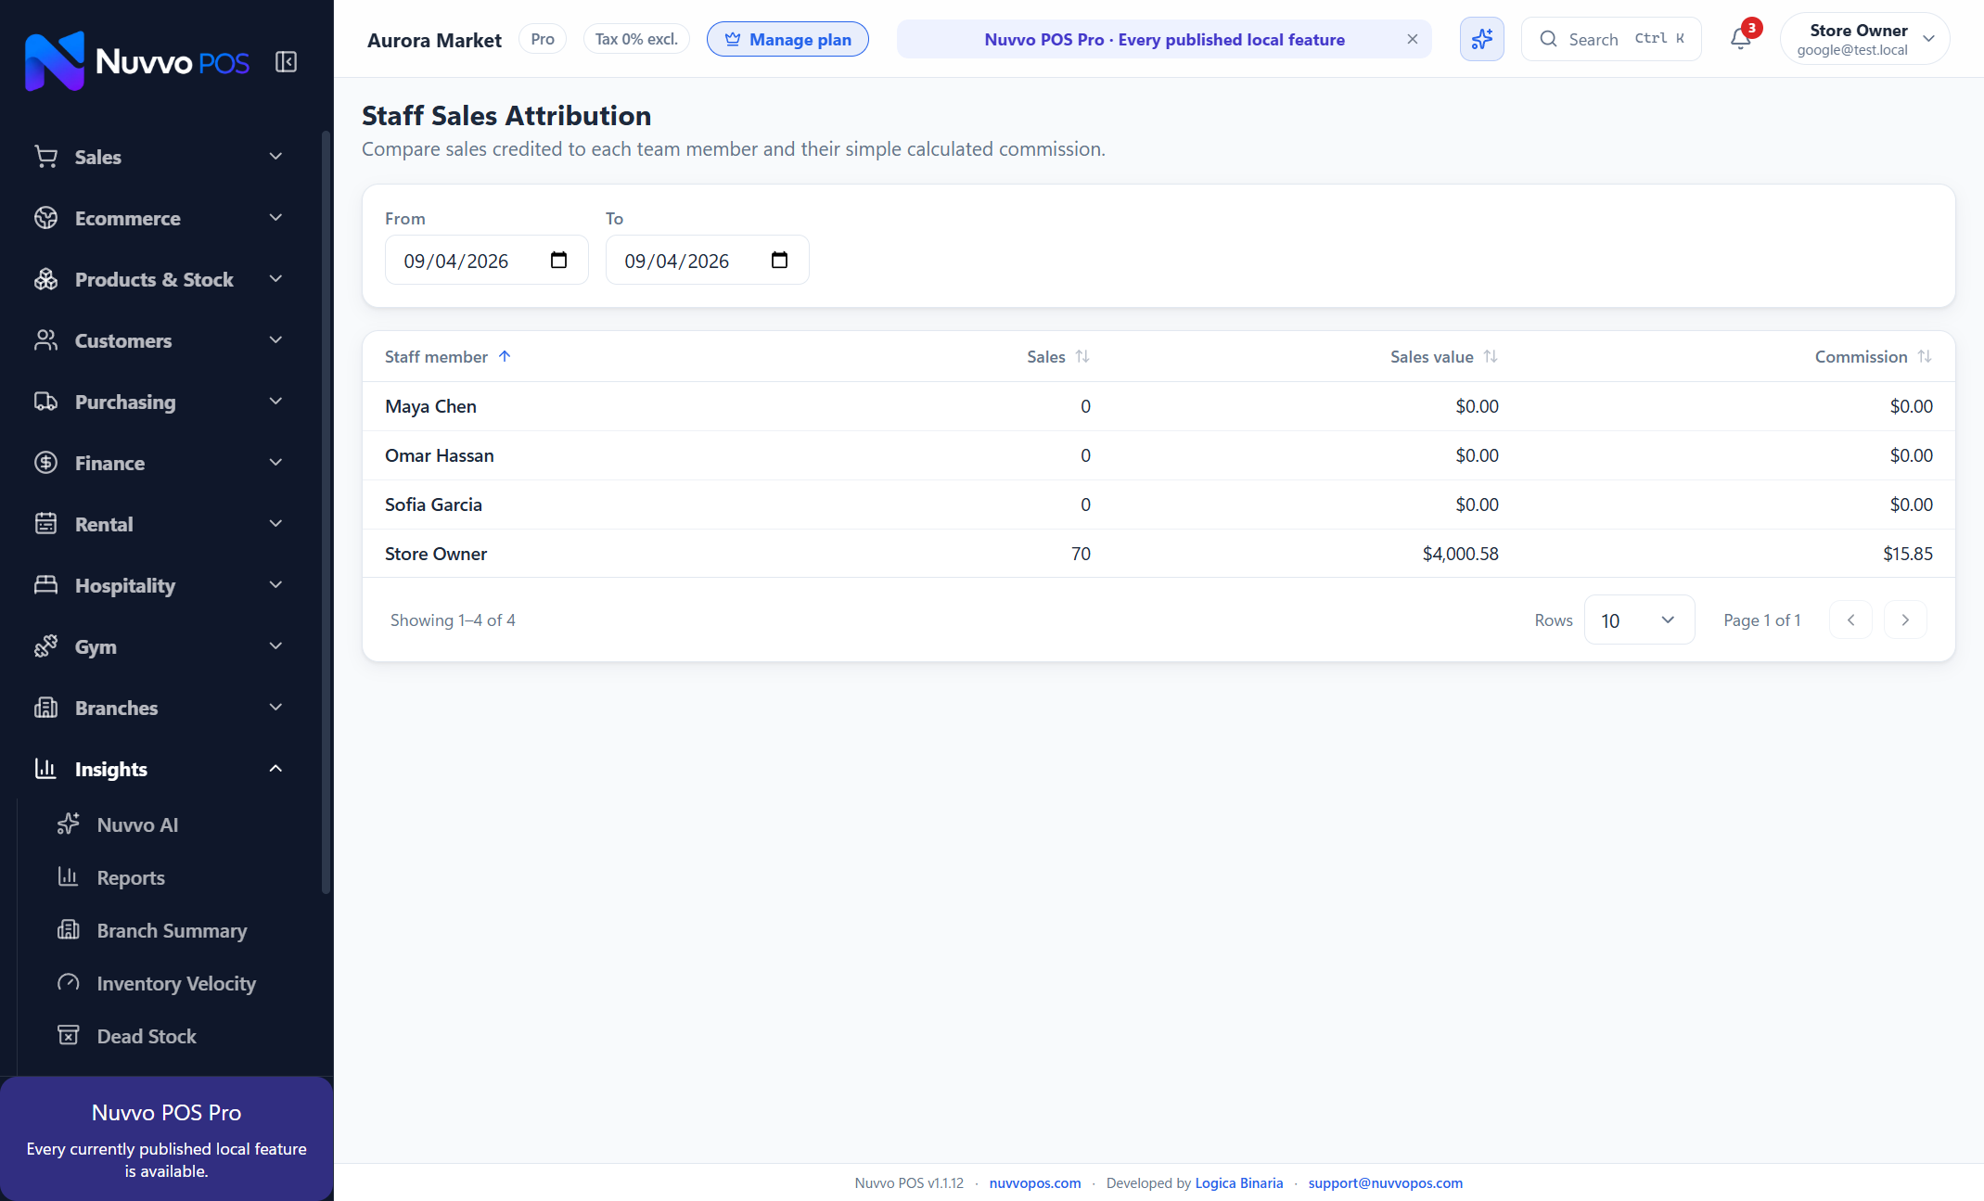This screenshot has width=1984, height=1201.
Task: Click the $4,000.58 sales value
Action: (1460, 554)
